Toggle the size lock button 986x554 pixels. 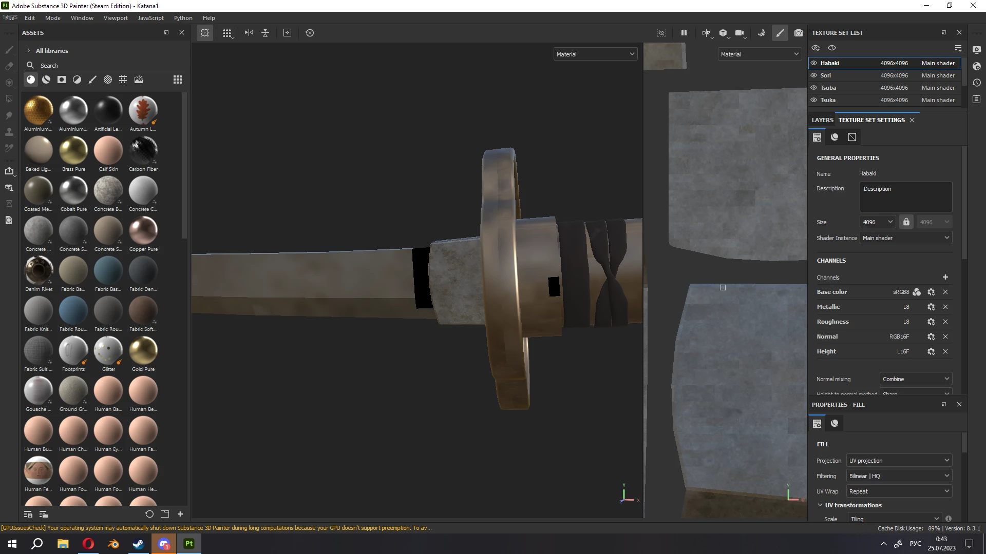tap(906, 222)
